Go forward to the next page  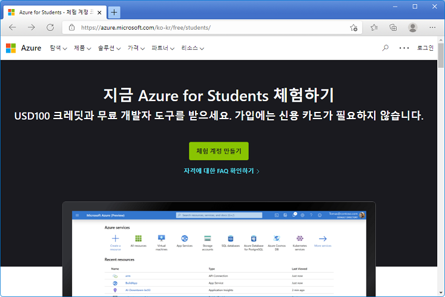click(x=31, y=27)
